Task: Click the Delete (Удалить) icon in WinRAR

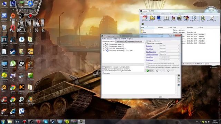Action: (x=173, y=18)
